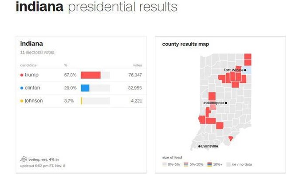Screen dimensions: 295x175
Task: Select the johnson candidate name
Action: click(x=34, y=101)
